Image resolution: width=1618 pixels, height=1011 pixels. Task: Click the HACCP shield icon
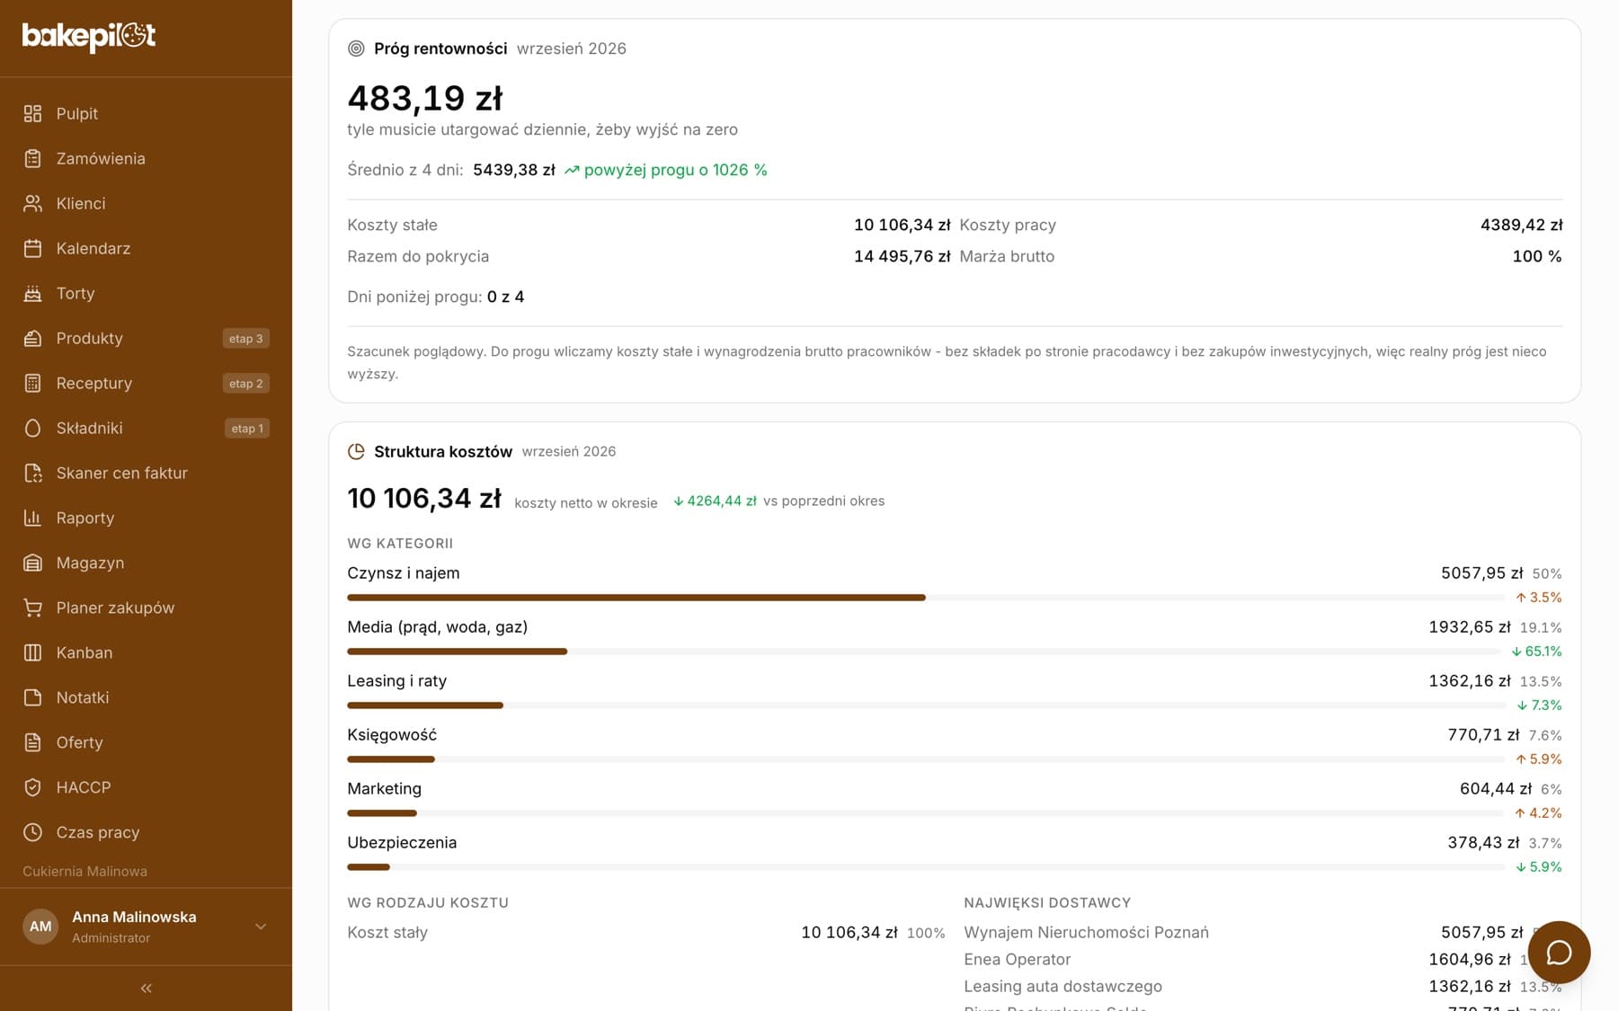click(32, 787)
